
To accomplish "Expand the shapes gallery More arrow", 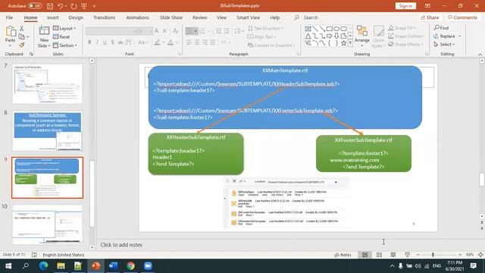I will click(350, 43).
